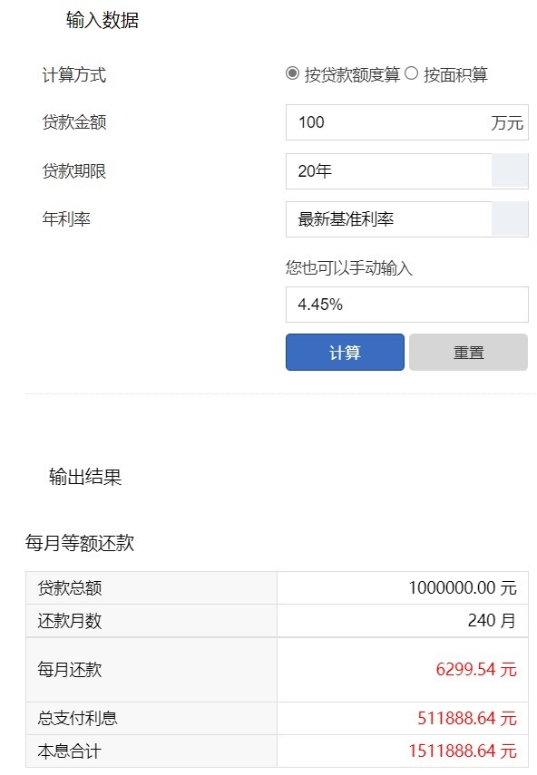
Task: Open the 贷款期限 dropdown showing 20年
Action: click(407, 171)
